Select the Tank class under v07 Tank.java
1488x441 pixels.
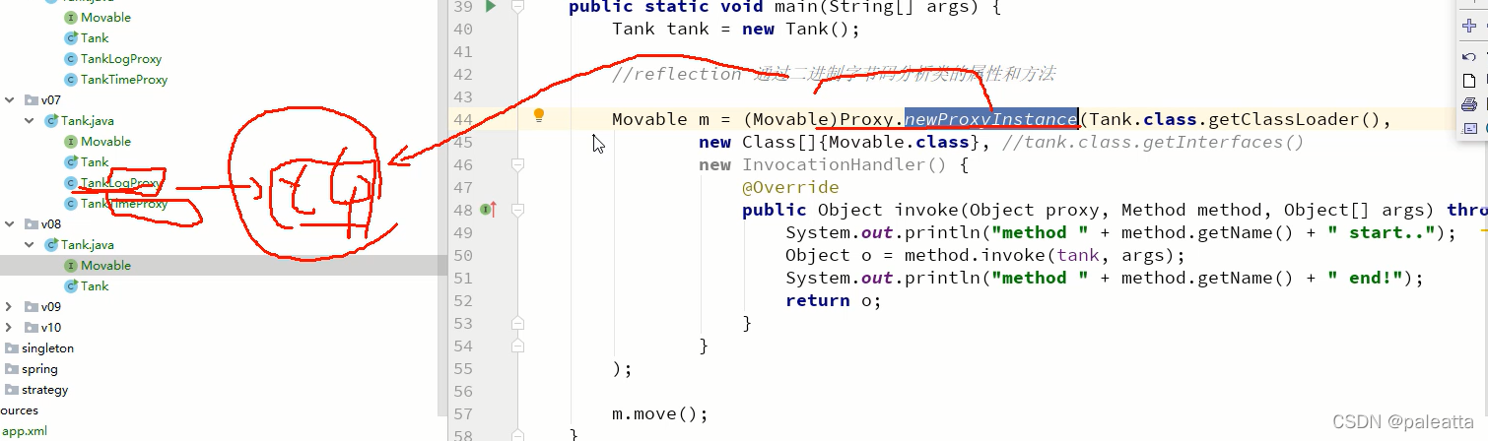(x=95, y=161)
